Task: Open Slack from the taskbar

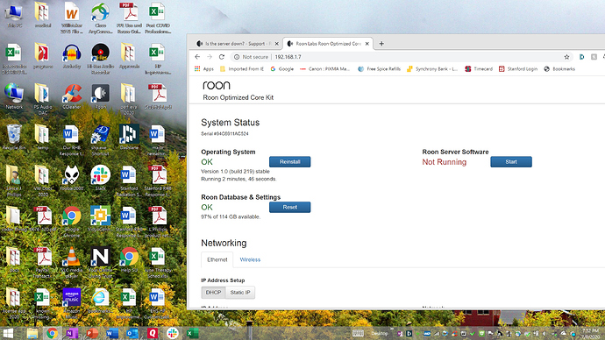Action: (172, 333)
